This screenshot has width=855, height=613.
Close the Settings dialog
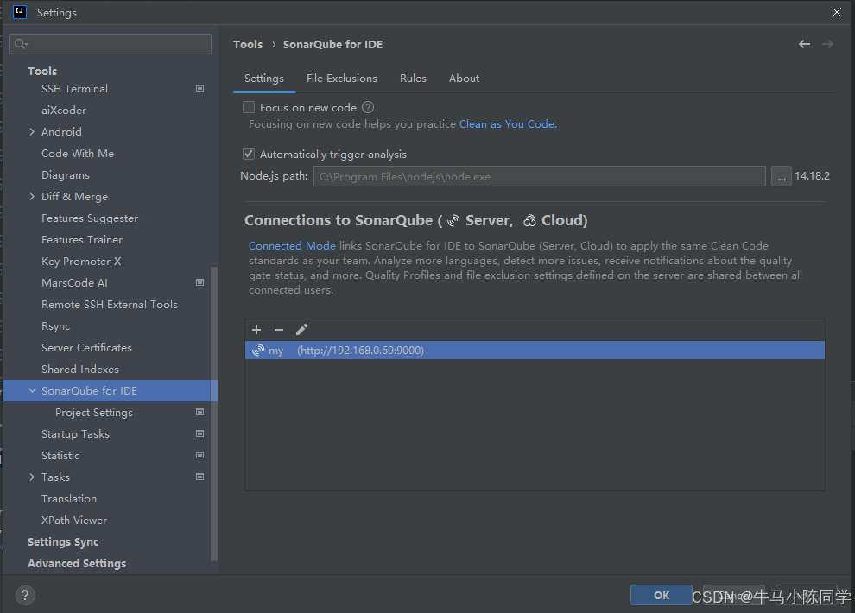pos(837,12)
